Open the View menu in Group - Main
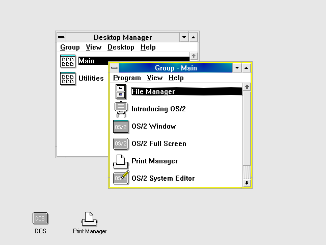The width and height of the screenshot is (326, 245). pos(155,78)
